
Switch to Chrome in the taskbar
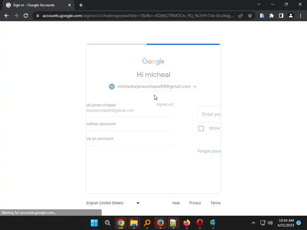click(x=121, y=223)
